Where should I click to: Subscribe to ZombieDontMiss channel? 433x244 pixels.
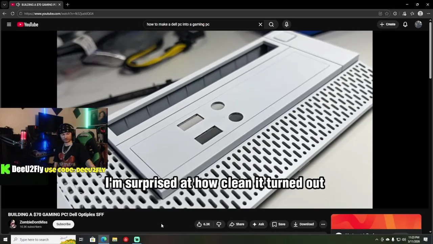(63, 224)
